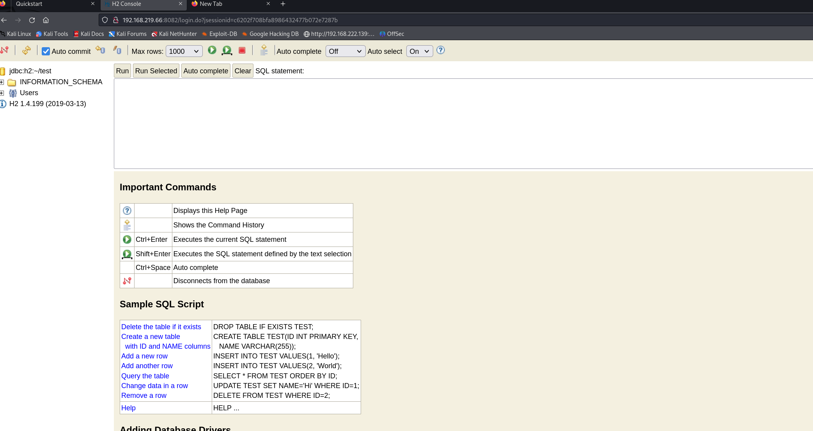
Task: Click the Run Selected button
Action: point(156,71)
